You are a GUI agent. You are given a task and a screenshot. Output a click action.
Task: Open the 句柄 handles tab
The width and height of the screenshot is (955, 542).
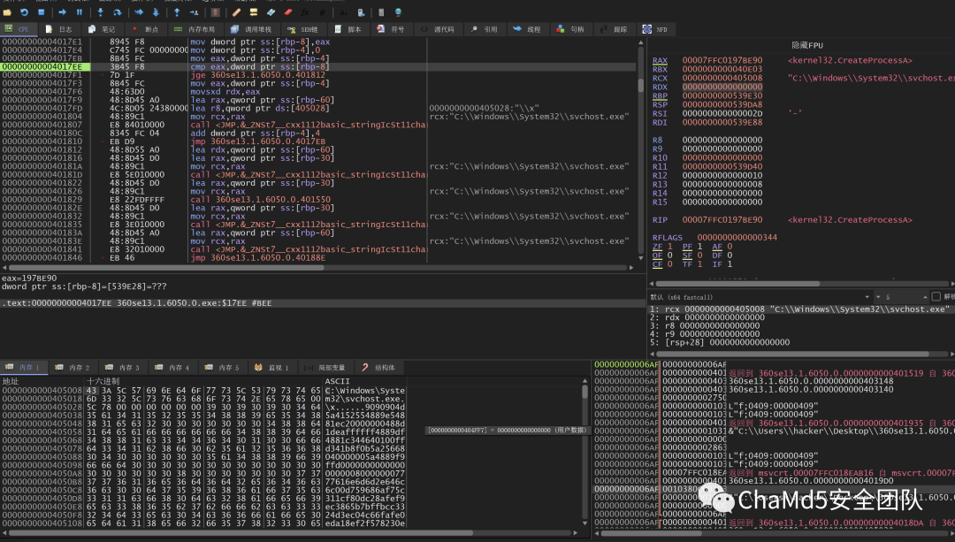570,29
